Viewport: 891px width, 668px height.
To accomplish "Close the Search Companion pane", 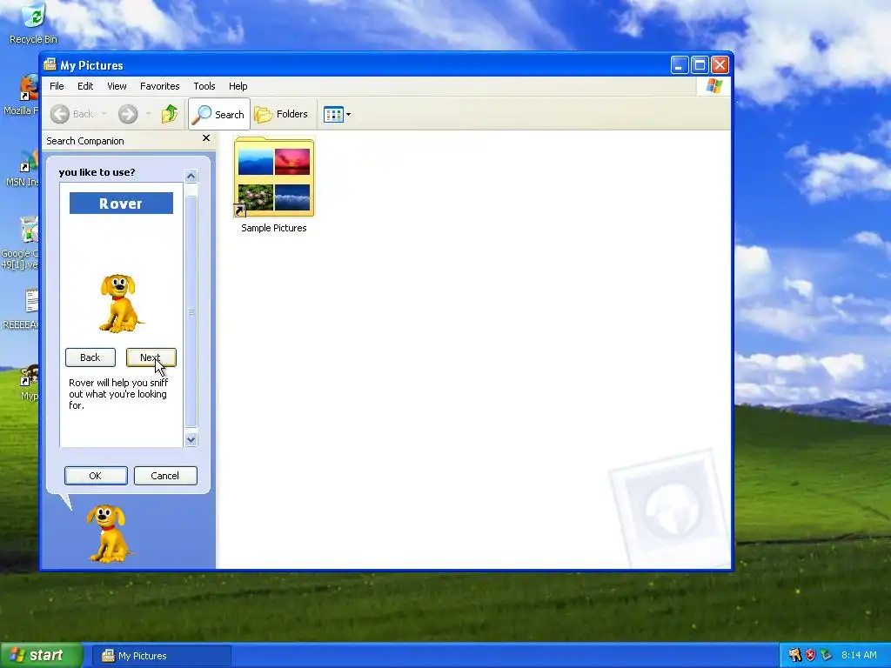I will 206,138.
